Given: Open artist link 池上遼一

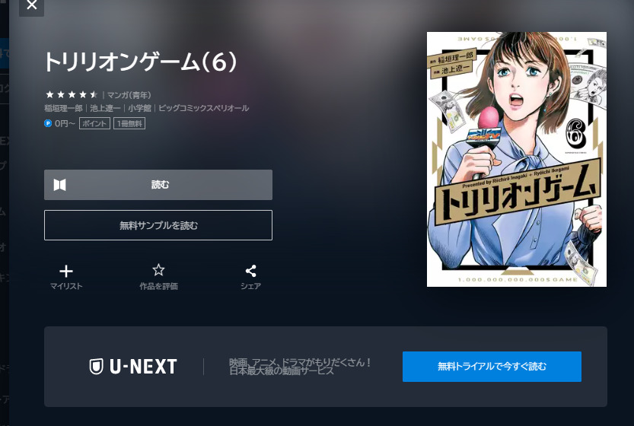Looking at the screenshot, I should (105, 108).
